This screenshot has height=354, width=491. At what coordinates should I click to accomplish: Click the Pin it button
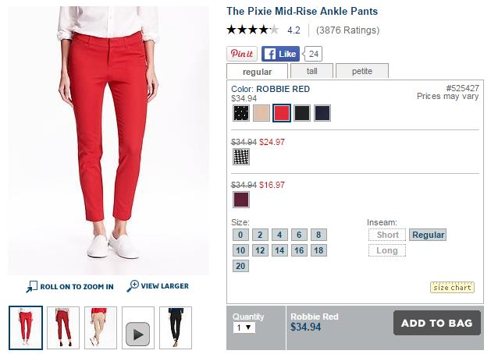coord(242,54)
